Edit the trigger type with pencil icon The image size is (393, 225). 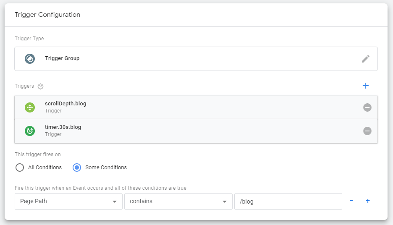click(x=365, y=59)
